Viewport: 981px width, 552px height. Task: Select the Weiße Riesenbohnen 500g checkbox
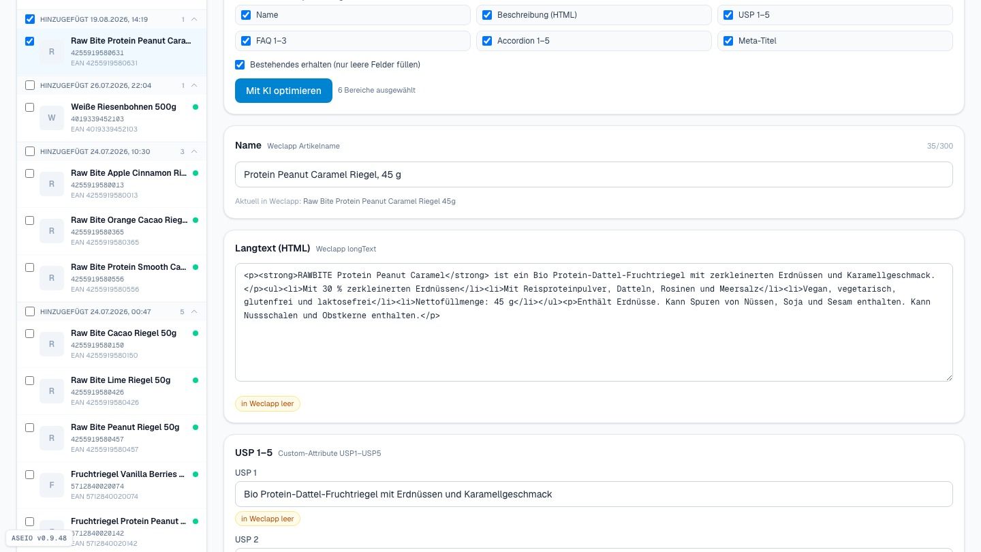point(29,107)
